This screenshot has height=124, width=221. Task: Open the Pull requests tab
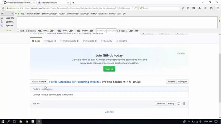coord(69,41)
